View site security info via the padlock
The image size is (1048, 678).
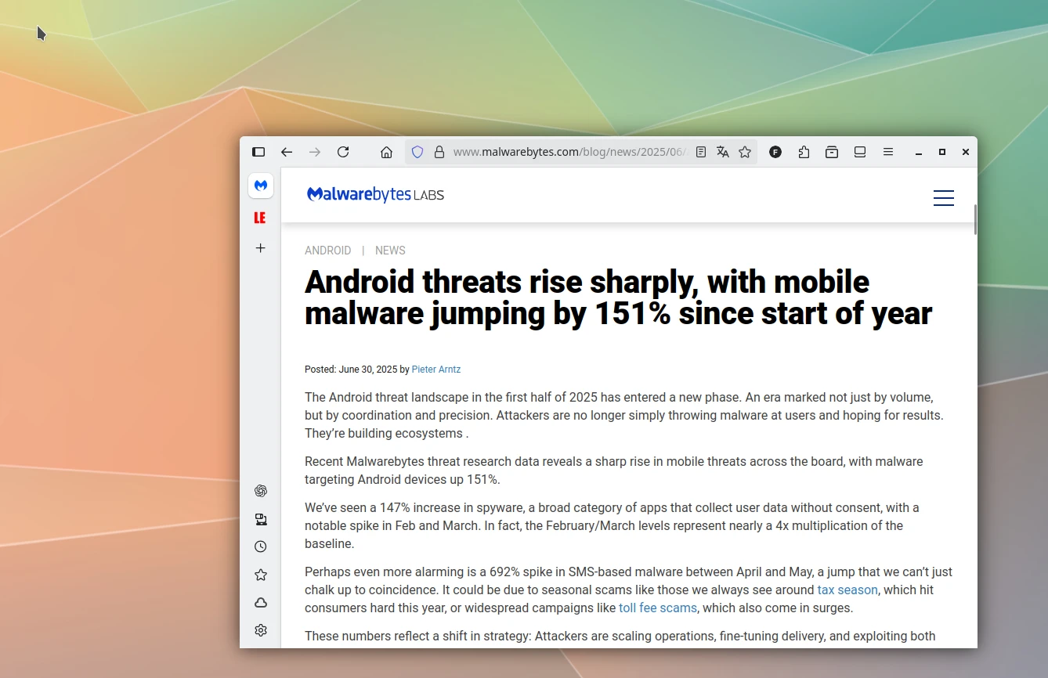[439, 152]
